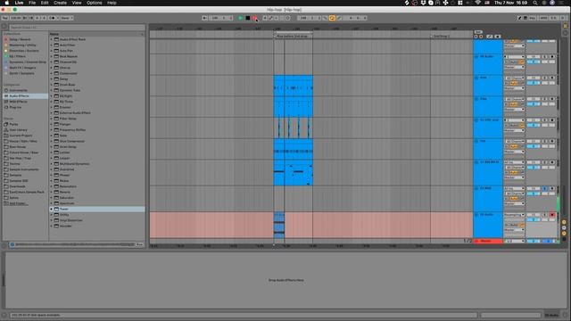Click the transport Stop button
Screen dimensions: 571x321
click(x=248, y=18)
